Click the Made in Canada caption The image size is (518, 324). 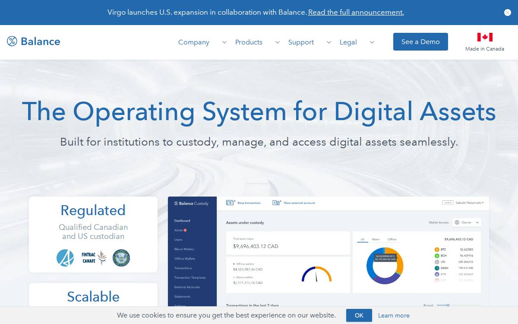[x=485, y=49]
